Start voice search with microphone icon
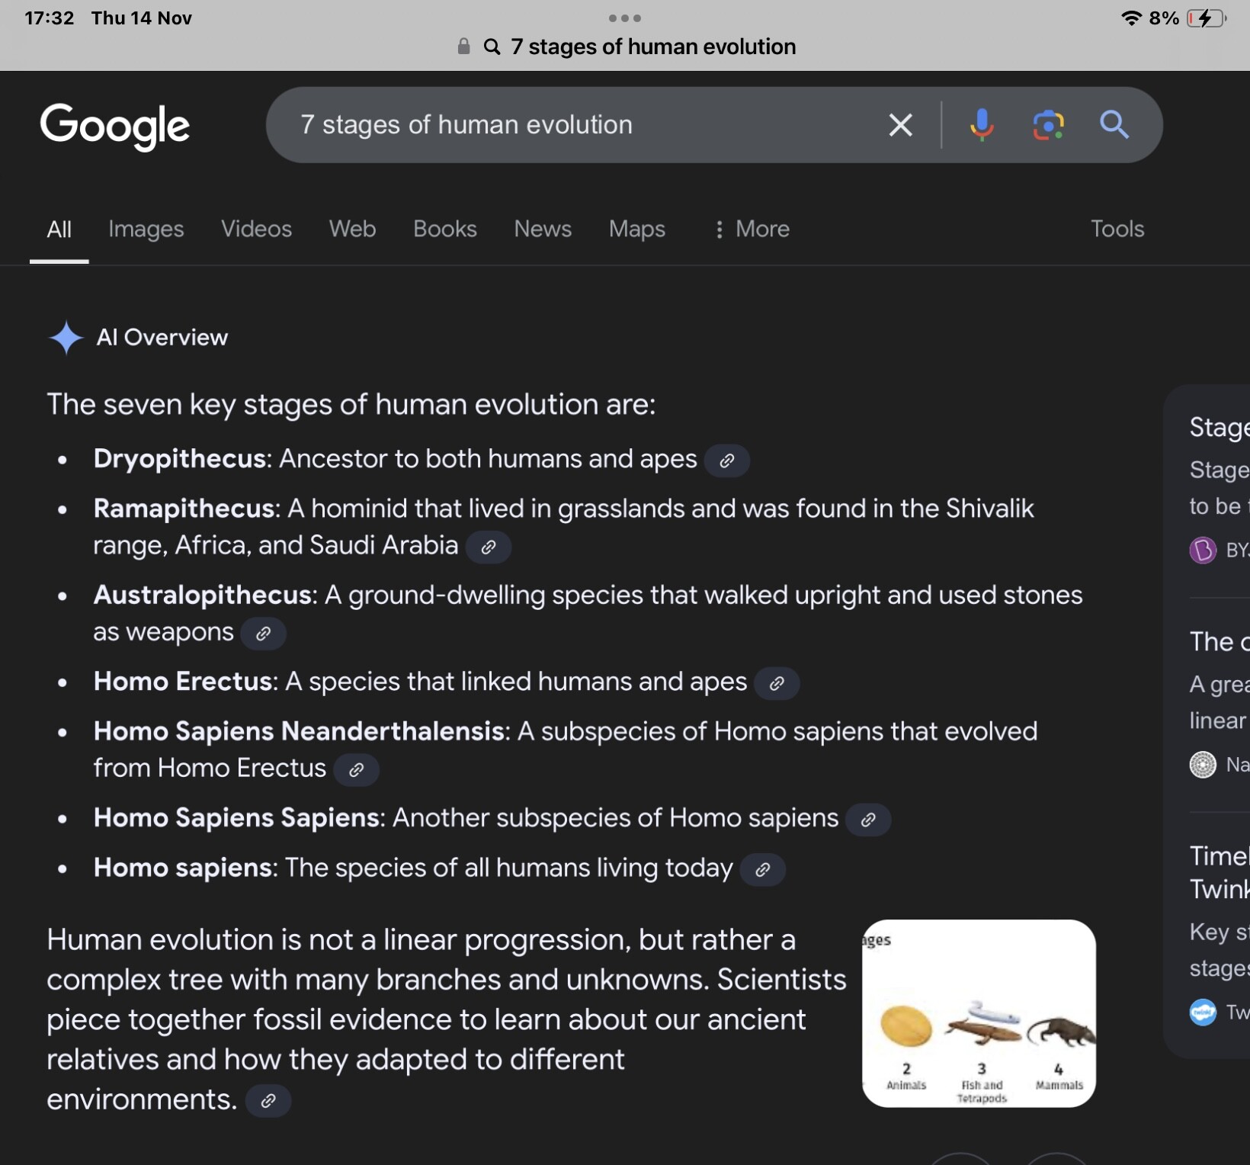The height and width of the screenshot is (1165, 1250). tap(982, 124)
